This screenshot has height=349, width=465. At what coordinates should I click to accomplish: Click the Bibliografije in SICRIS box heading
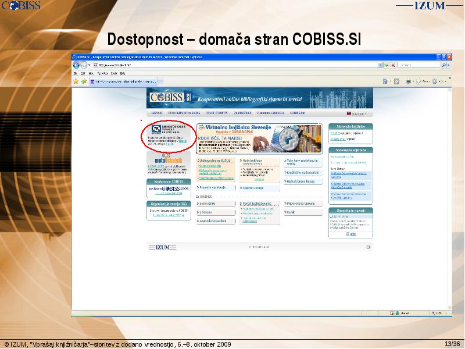point(215,161)
